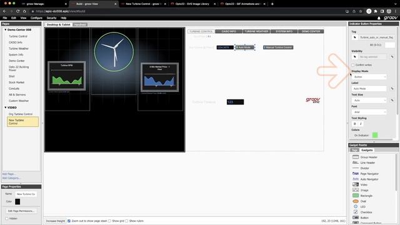Click the black page Color swatch

[17, 201]
